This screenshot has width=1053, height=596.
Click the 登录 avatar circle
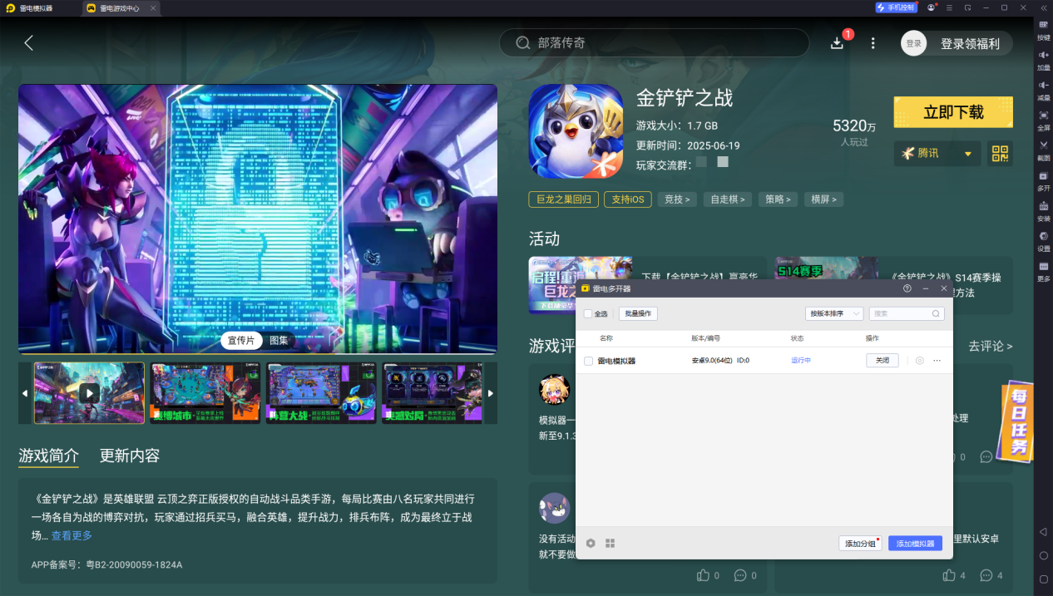click(913, 43)
